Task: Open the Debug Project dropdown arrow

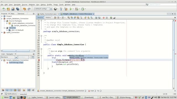Action: (79, 9)
